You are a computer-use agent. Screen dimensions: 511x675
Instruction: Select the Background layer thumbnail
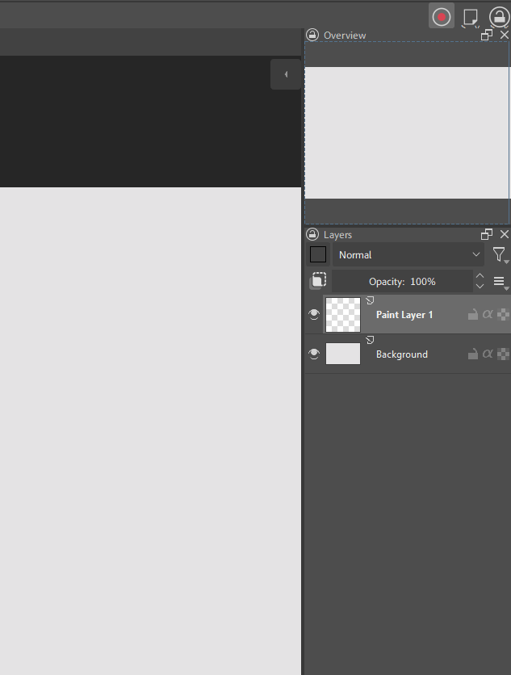[x=343, y=354]
